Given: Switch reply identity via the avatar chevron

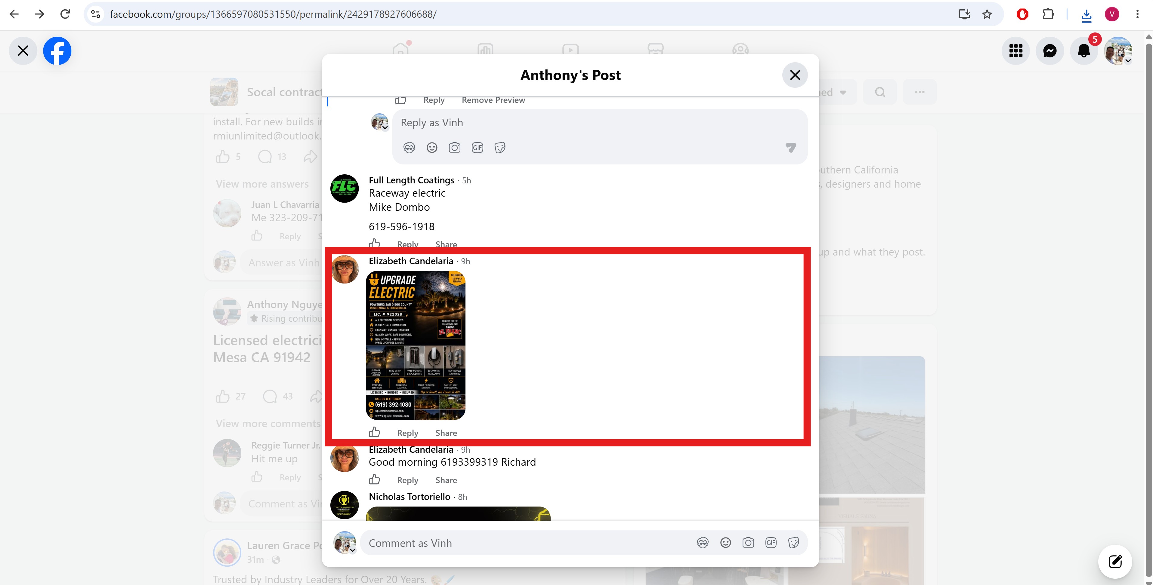Looking at the screenshot, I should pos(385,128).
